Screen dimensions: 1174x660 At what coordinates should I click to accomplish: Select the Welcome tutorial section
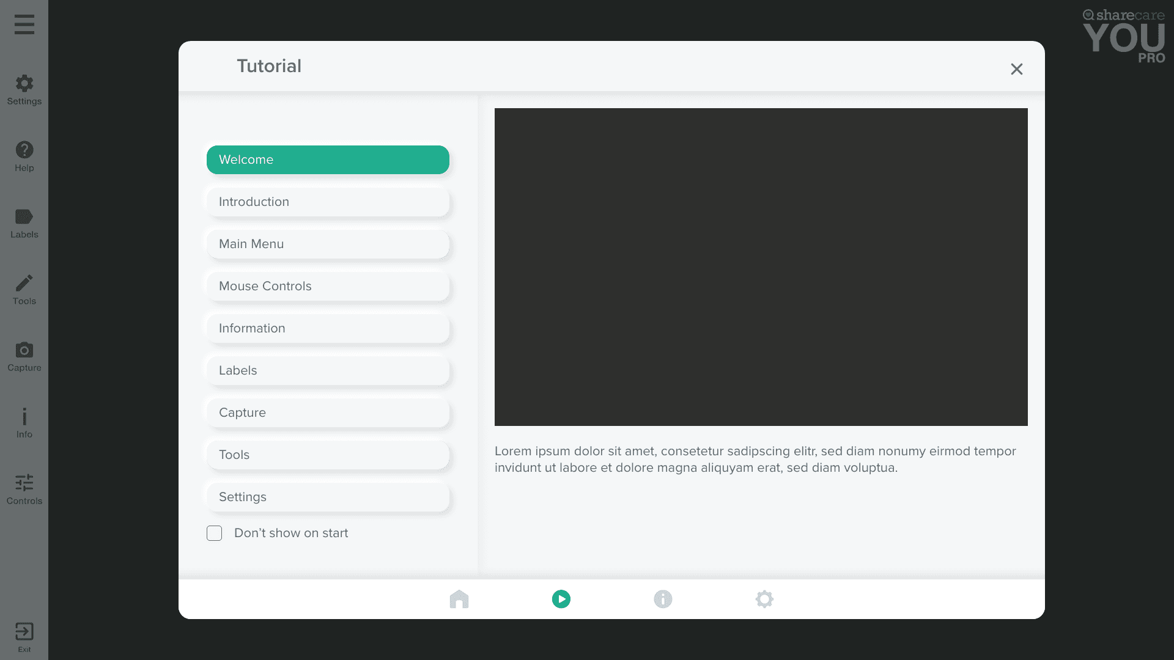[x=328, y=160]
